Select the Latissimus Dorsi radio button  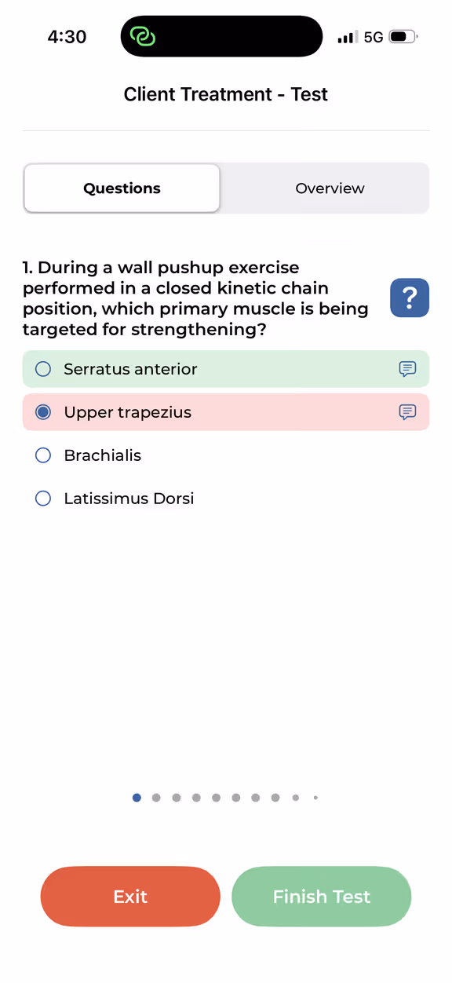pyautogui.click(x=43, y=499)
